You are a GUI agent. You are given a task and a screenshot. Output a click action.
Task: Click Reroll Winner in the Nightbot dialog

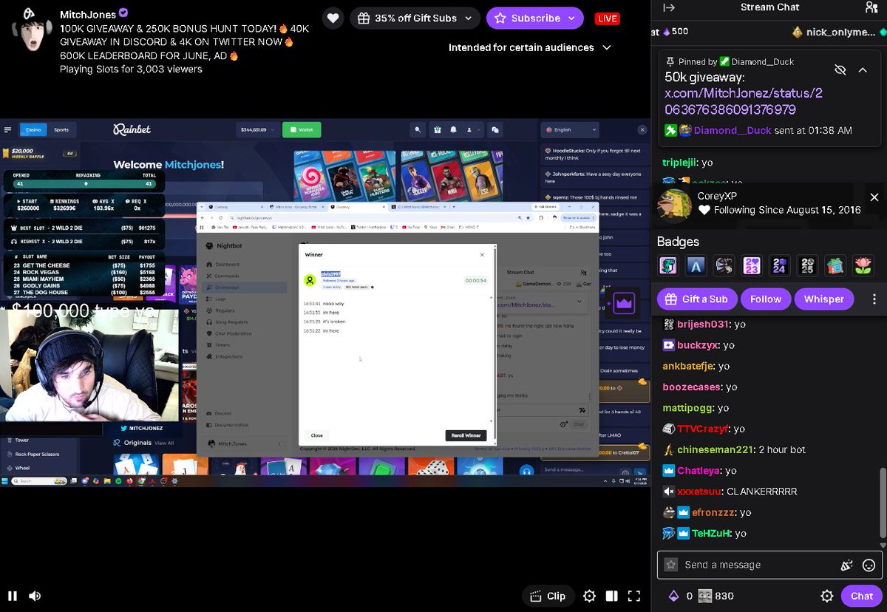tap(466, 435)
